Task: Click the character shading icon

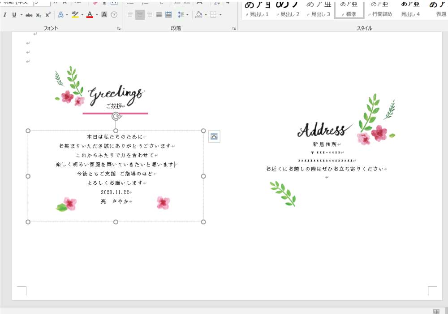Action: [x=104, y=15]
